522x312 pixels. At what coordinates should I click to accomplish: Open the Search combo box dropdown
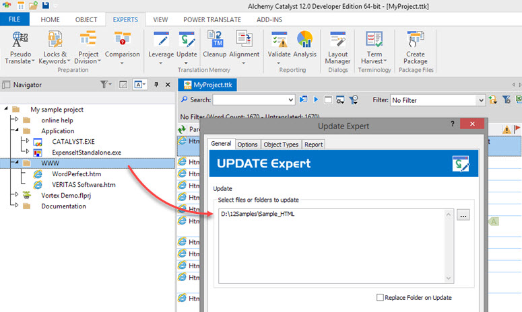[290, 100]
